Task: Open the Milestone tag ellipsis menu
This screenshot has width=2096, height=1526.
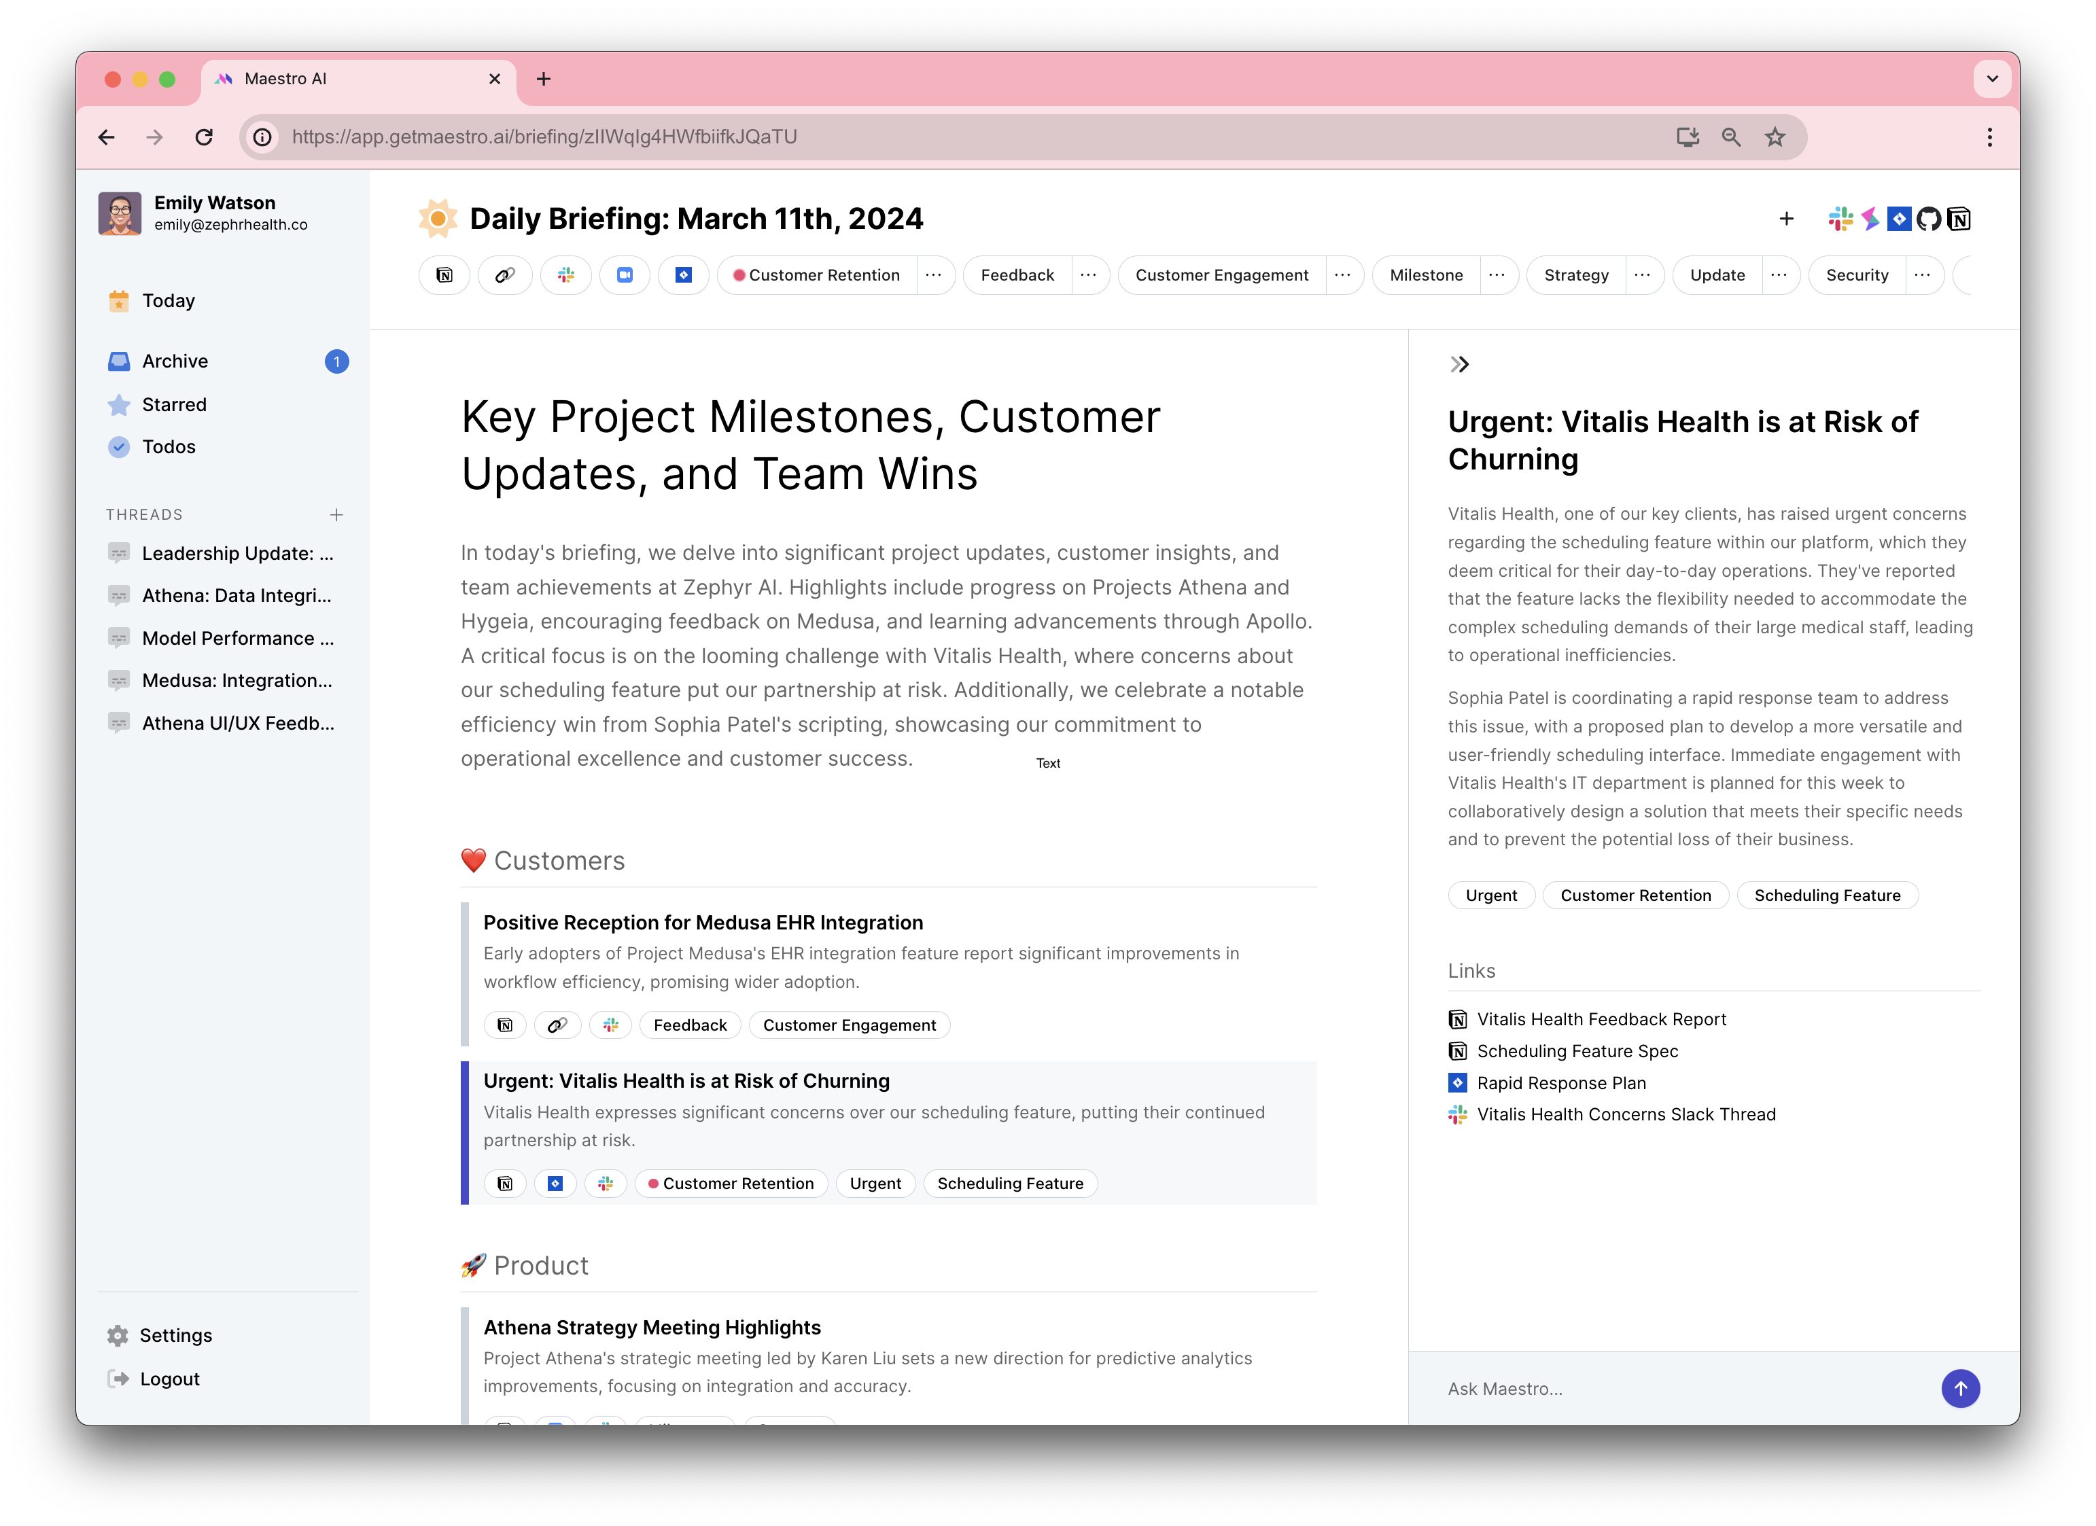Action: (1497, 274)
